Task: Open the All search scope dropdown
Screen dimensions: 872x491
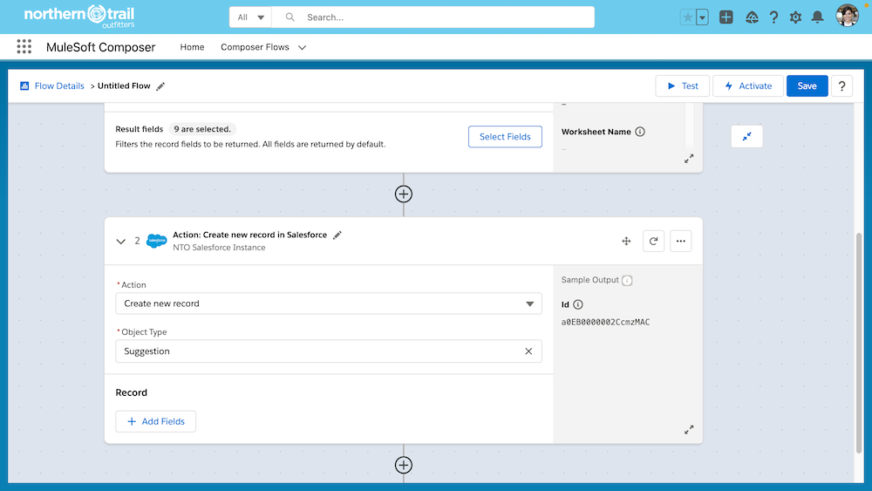Action: [250, 17]
